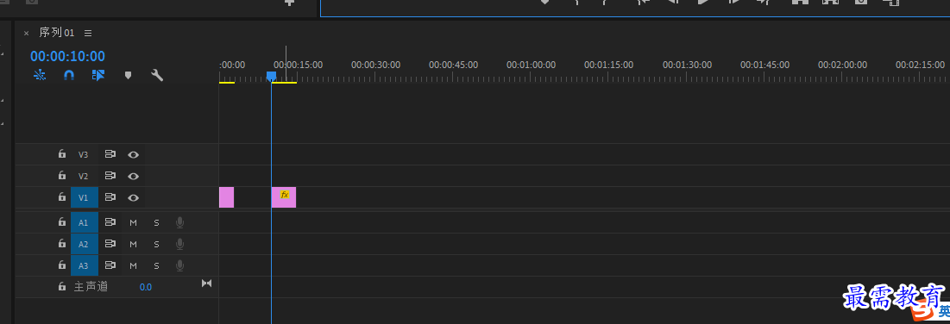Select the 主声道 master track label
This screenshot has width=950, height=324.
click(91, 286)
